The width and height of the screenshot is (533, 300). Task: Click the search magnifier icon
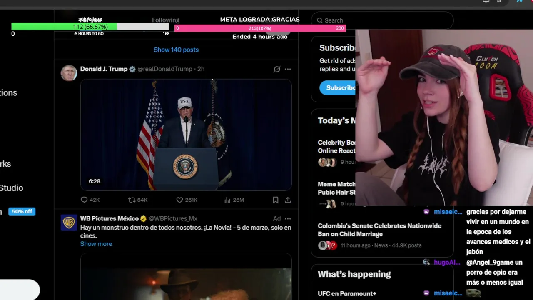coord(319,20)
